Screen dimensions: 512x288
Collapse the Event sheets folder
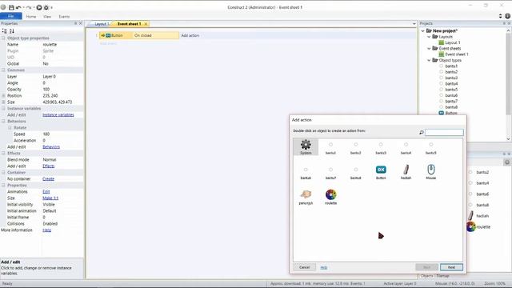click(x=429, y=48)
